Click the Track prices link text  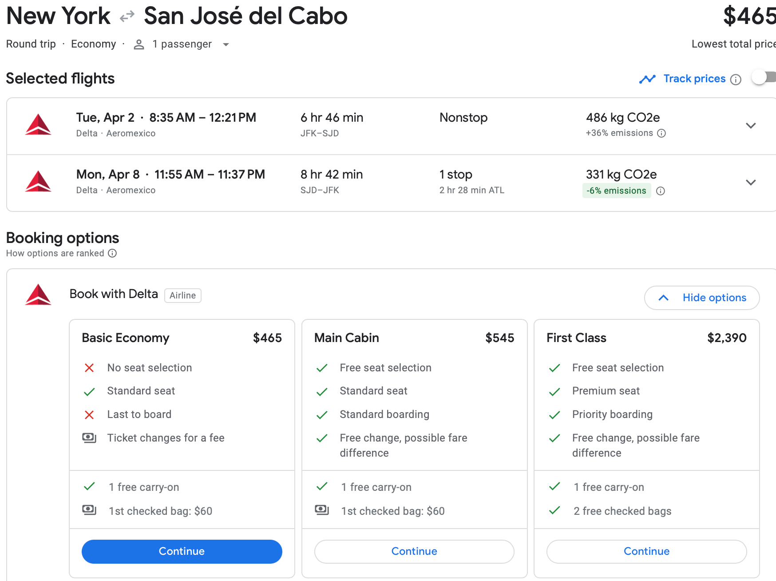point(694,79)
